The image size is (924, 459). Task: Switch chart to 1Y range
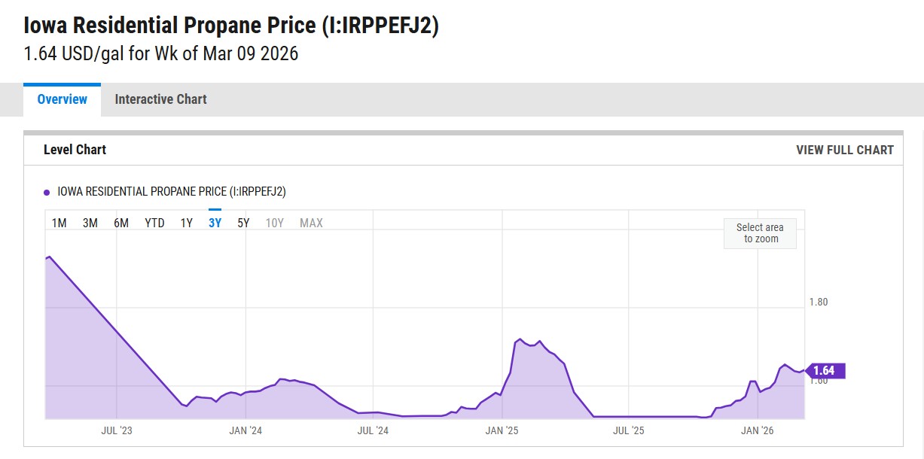pos(187,223)
